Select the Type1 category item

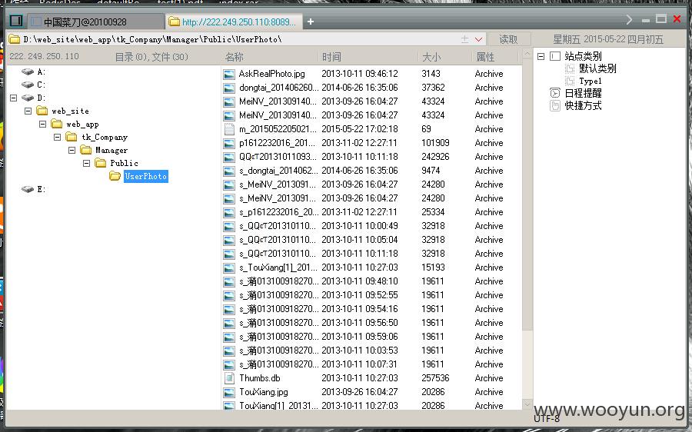590,81
